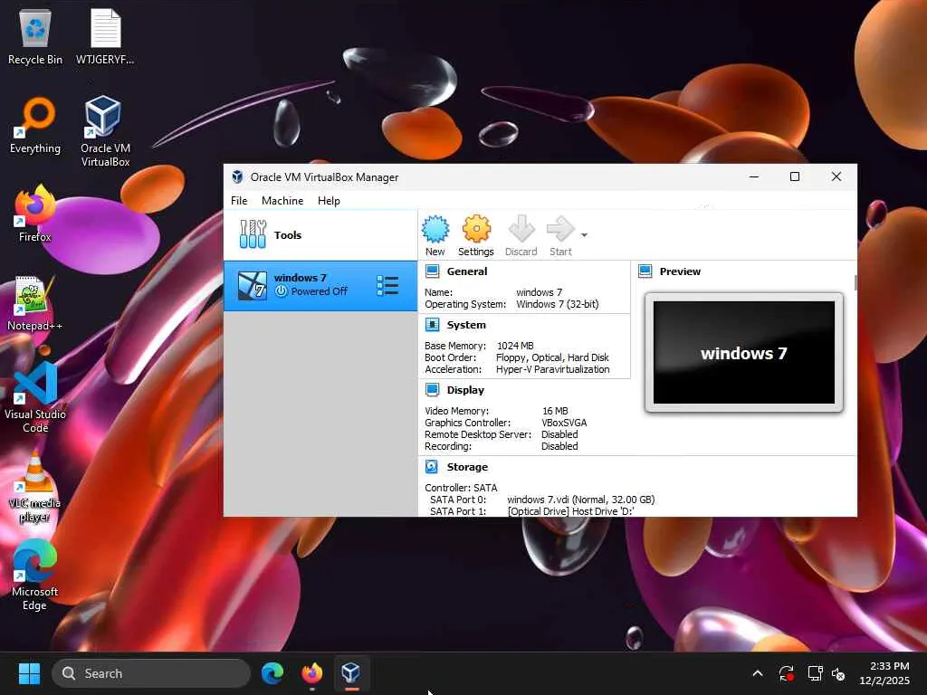
Task: Click the '1024 MB' base memory value
Action: coord(515,346)
